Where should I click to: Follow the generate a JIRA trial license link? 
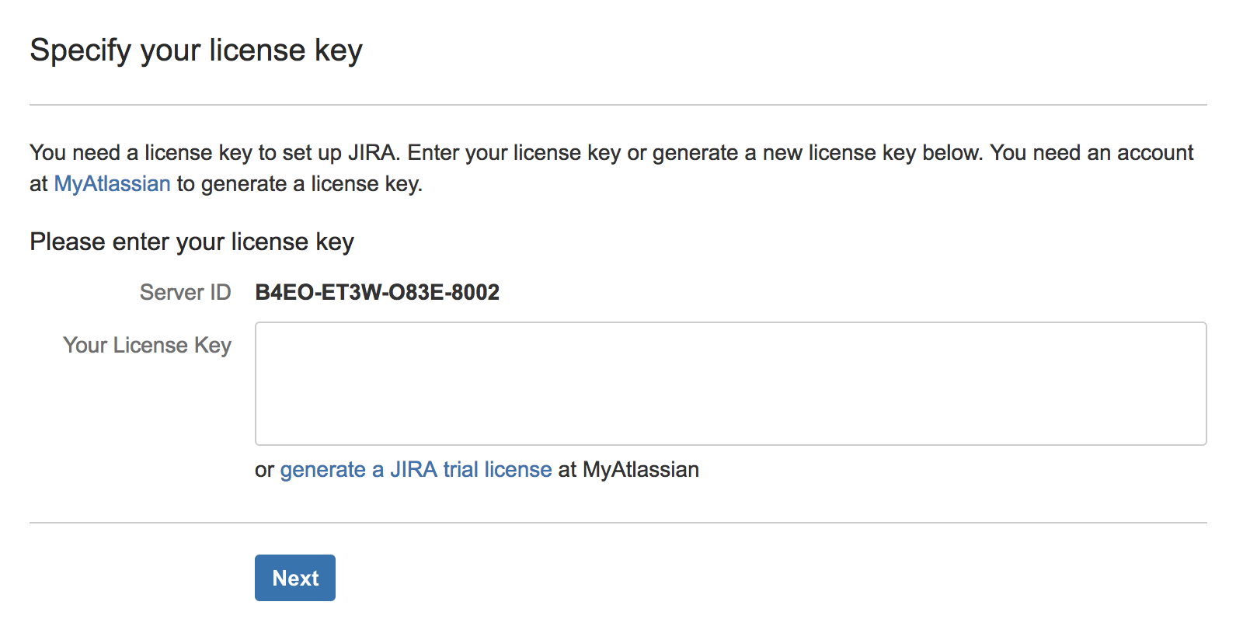(x=416, y=470)
